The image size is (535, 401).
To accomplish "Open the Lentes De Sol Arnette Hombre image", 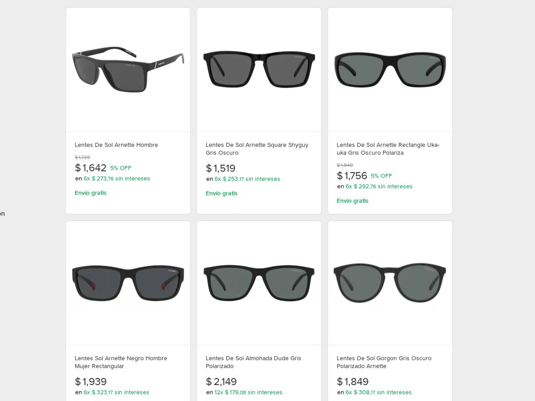I will (128, 70).
